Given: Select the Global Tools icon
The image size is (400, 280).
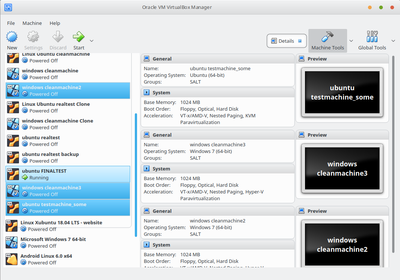Looking at the screenshot, I should coord(372,37).
